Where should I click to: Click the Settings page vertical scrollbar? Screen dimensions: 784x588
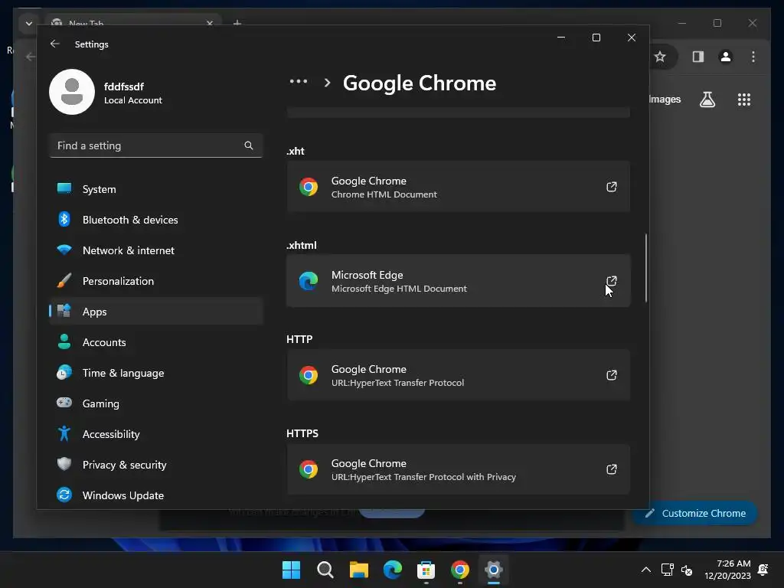coord(645,268)
